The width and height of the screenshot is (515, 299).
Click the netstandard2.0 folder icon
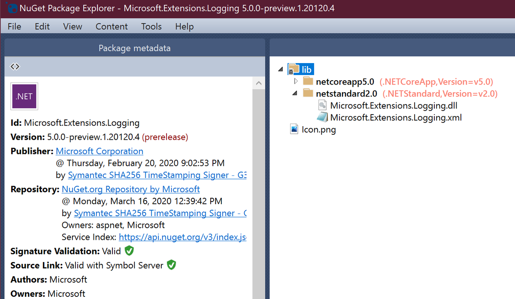pyautogui.click(x=308, y=93)
